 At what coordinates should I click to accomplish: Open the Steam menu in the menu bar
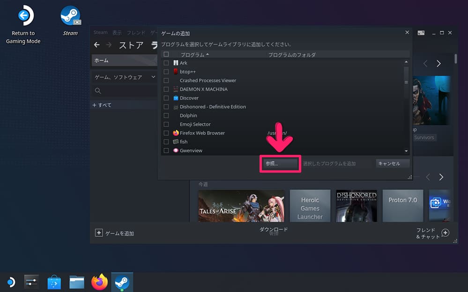[101, 32]
